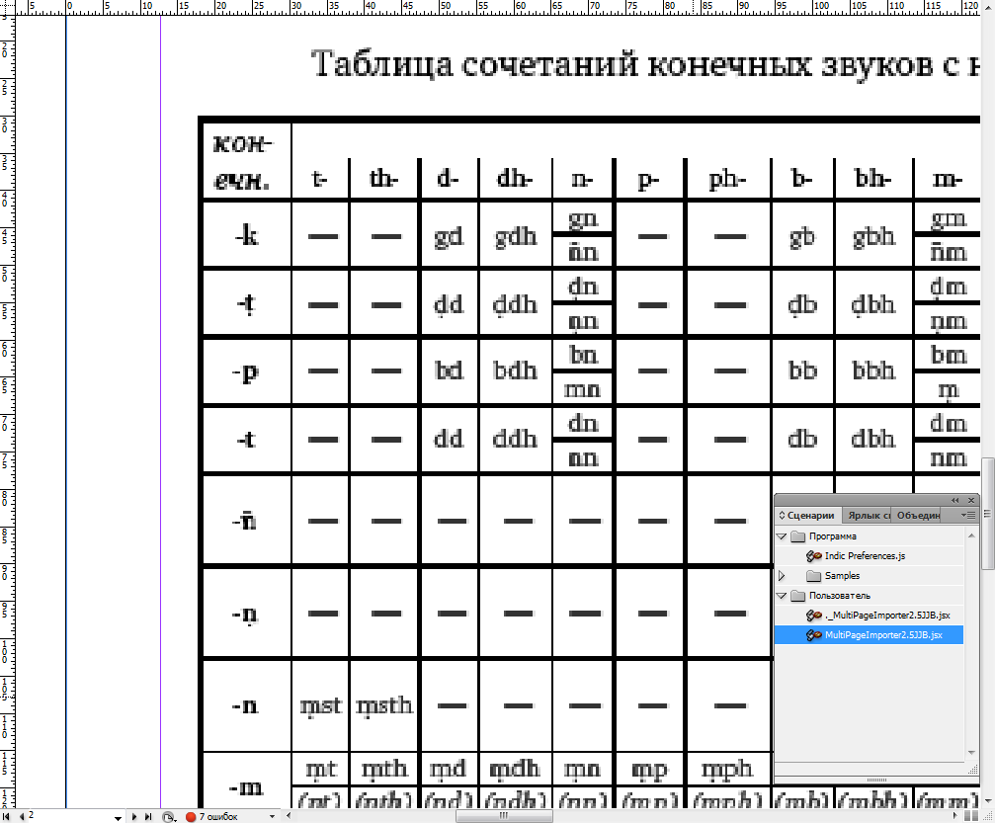Click the column header 'th-'
This screenshot has width=995, height=823.
pyautogui.click(x=384, y=179)
